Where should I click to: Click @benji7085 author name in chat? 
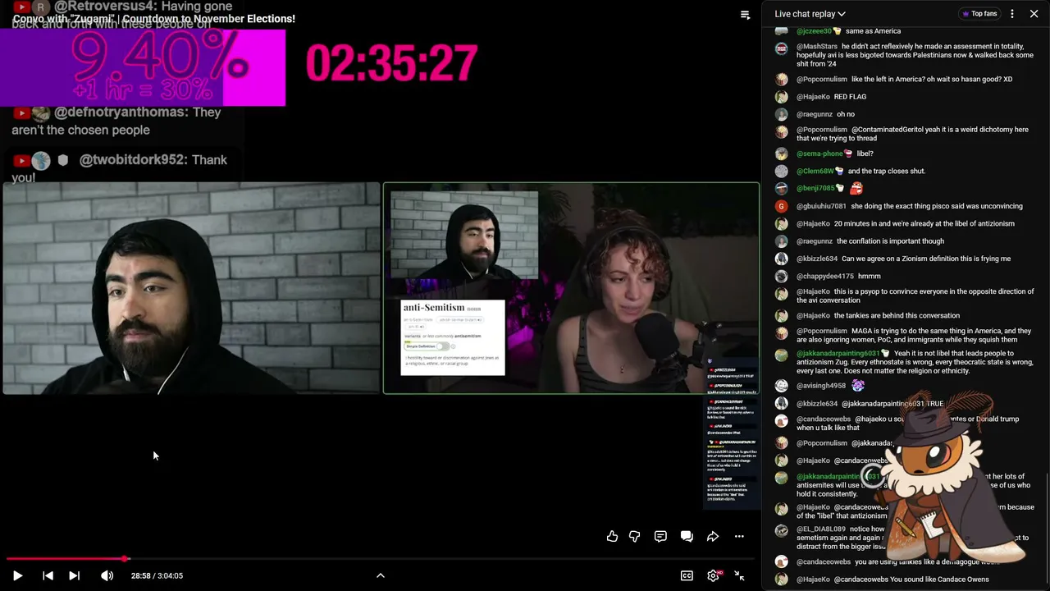tap(815, 188)
